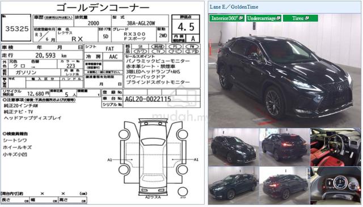Image resolution: width=363 pixels, height=207 pixels.
Task: Select the red interior steering wheel thumbnail
Action: (335, 147)
